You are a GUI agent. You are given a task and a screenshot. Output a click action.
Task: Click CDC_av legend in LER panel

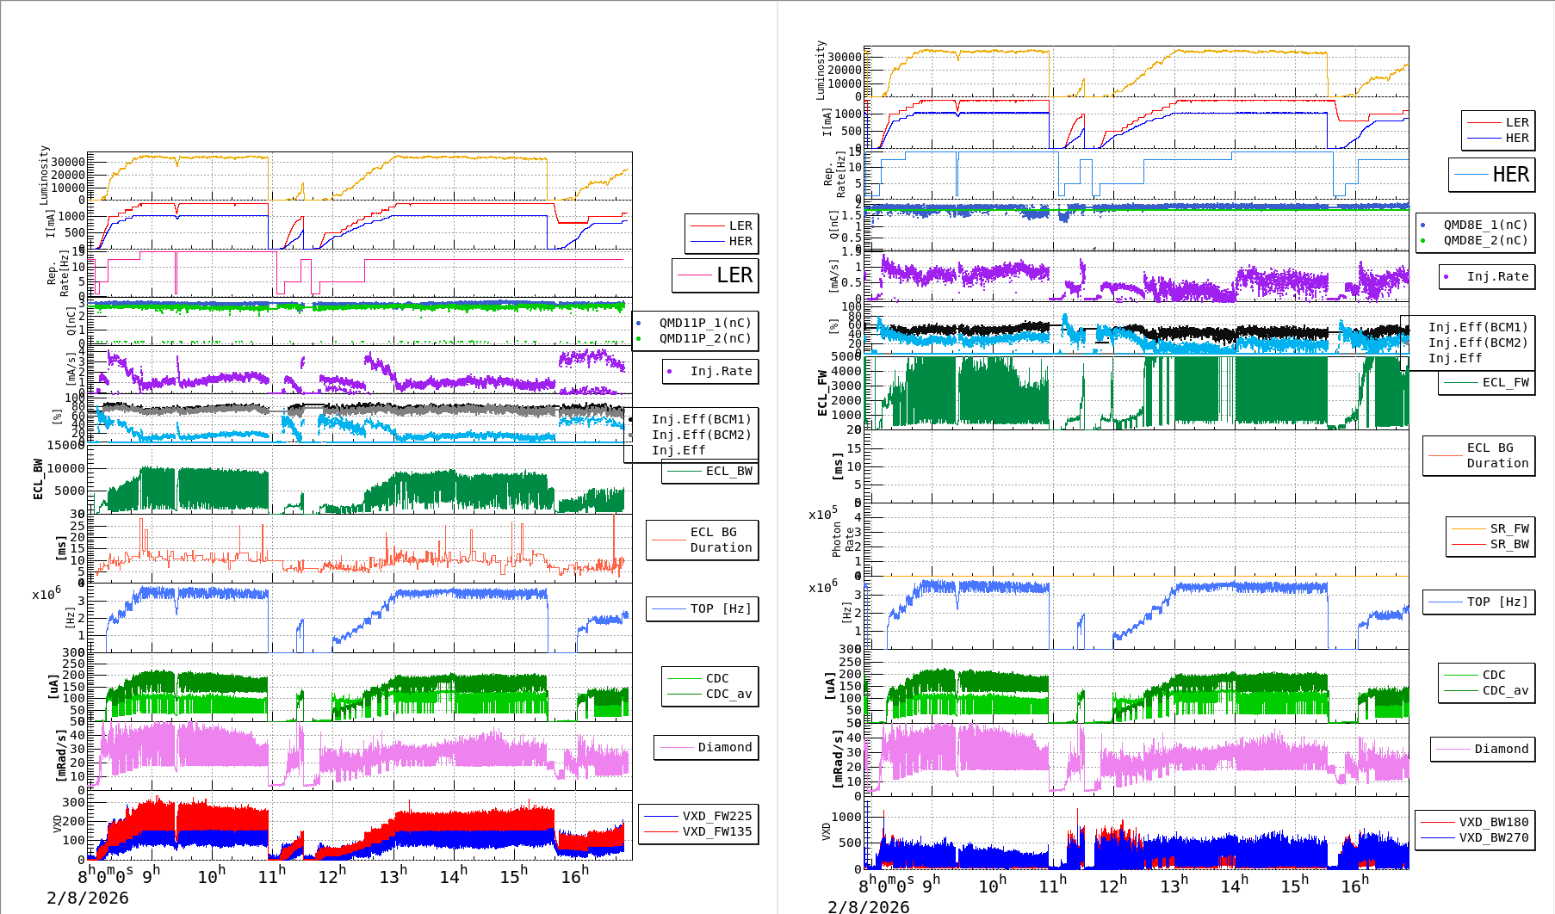pyautogui.click(x=729, y=694)
